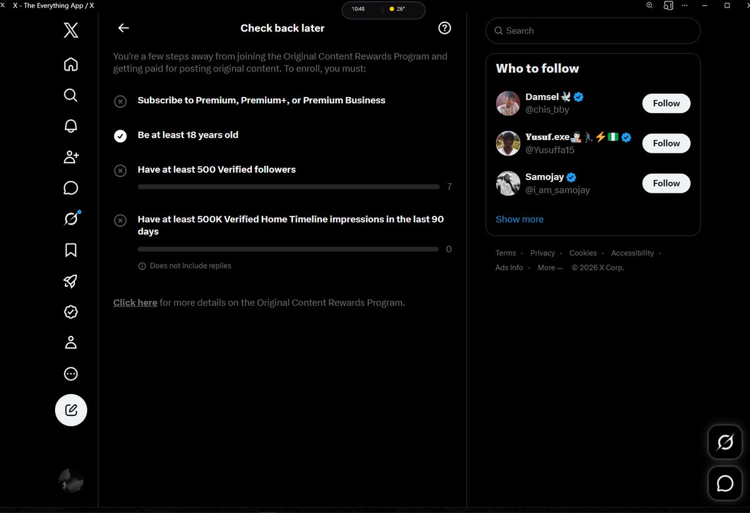This screenshot has width=750, height=513.
Task: Open the Privacy footer link
Action: click(542, 253)
